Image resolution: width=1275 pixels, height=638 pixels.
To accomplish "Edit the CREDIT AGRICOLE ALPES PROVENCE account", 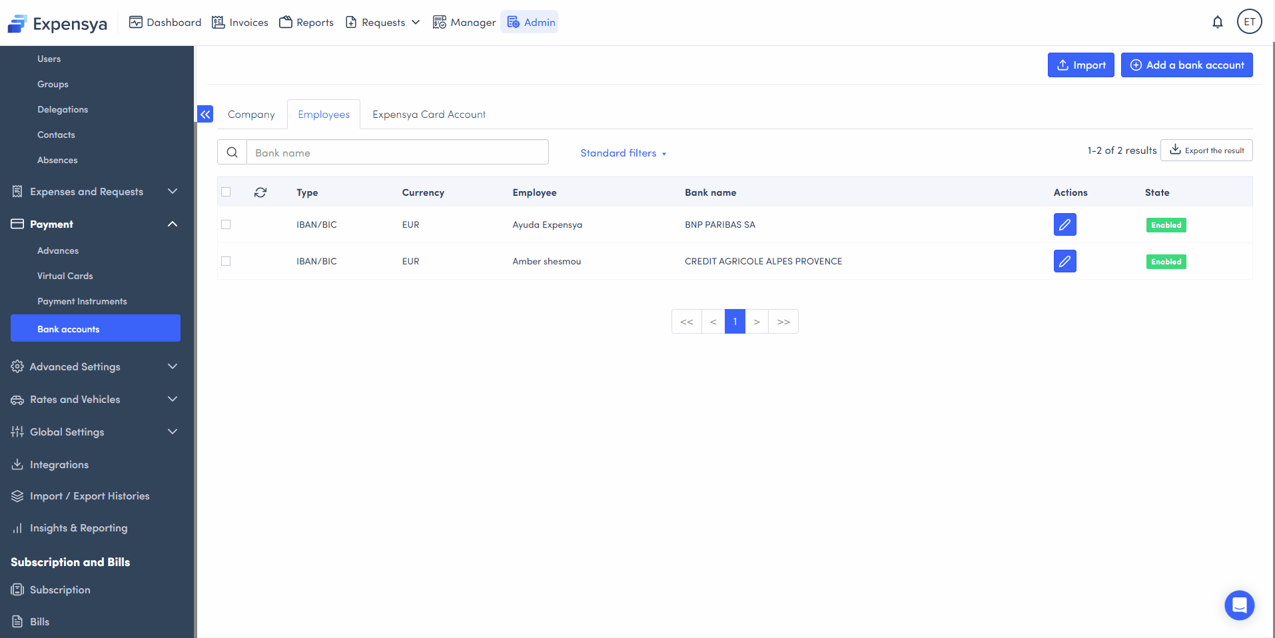I will (1064, 261).
